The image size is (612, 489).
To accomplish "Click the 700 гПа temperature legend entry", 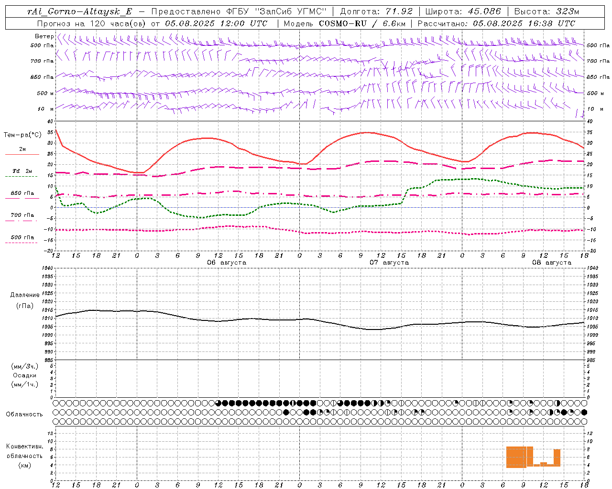I will [x=22, y=215].
